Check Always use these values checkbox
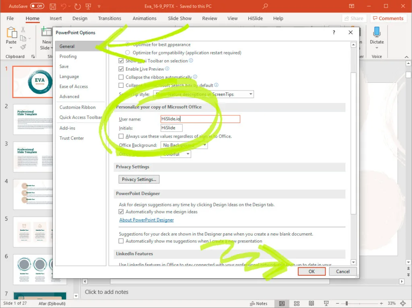The width and height of the screenshot is (412, 308). (121, 136)
